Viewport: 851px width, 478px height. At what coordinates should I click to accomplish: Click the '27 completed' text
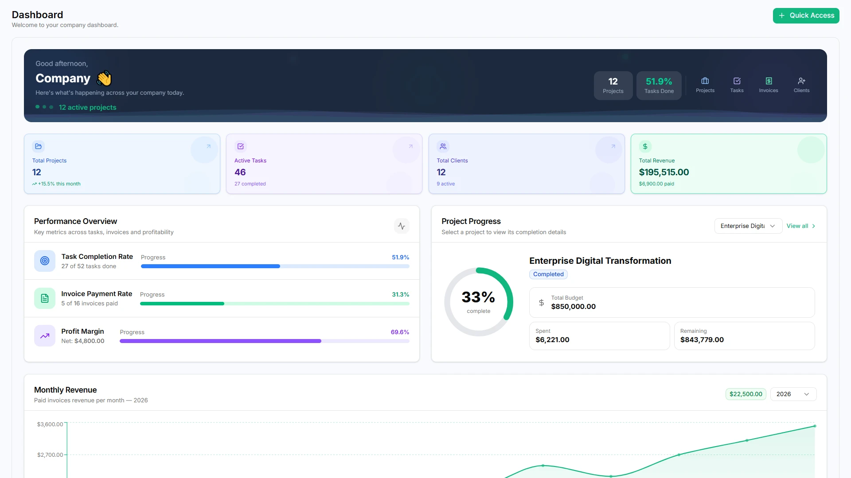pyautogui.click(x=250, y=184)
